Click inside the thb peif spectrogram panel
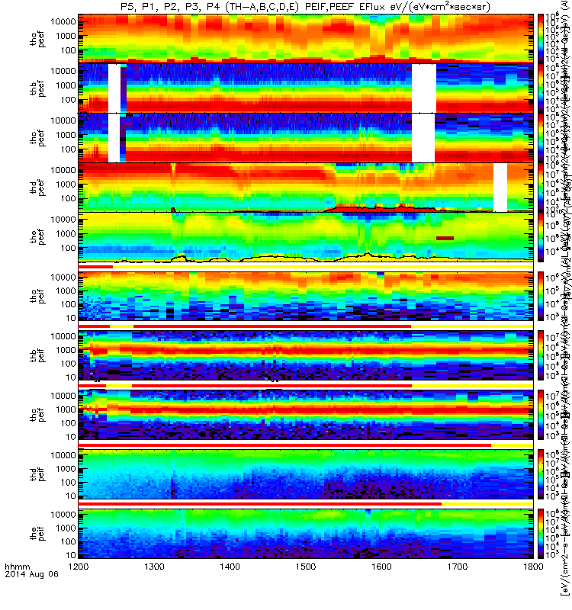The height and width of the screenshot is (610, 572). pos(306,355)
